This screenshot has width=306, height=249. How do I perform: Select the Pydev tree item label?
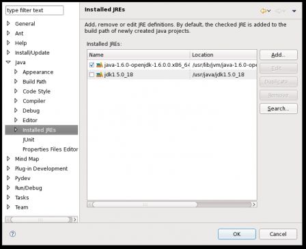23,178
